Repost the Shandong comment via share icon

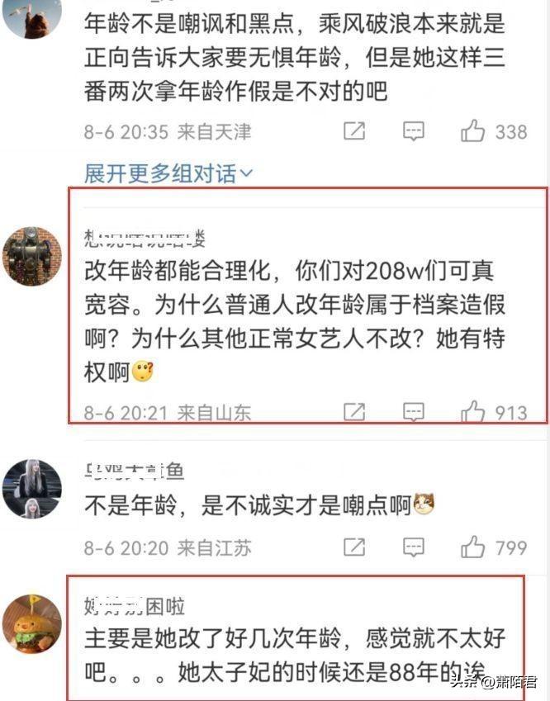[354, 412]
